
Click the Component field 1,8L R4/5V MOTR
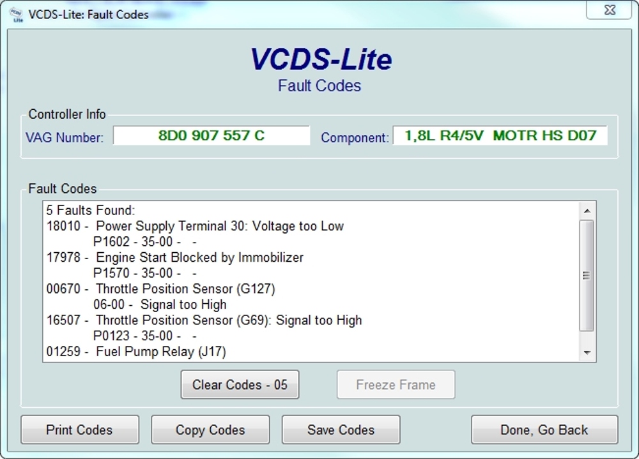[x=500, y=135]
